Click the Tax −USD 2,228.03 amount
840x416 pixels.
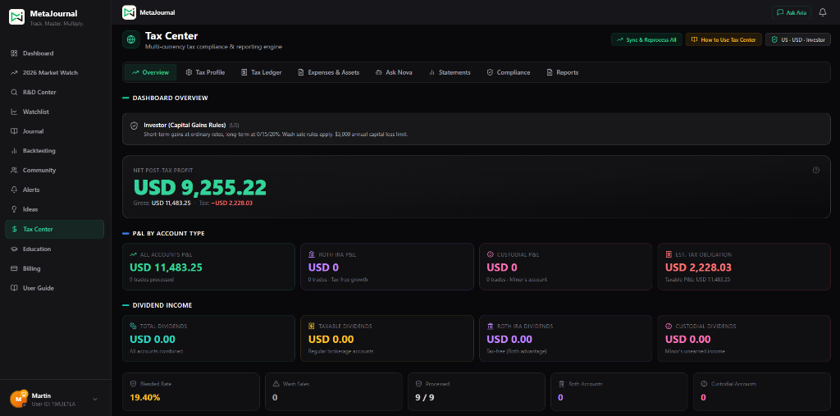click(234, 203)
